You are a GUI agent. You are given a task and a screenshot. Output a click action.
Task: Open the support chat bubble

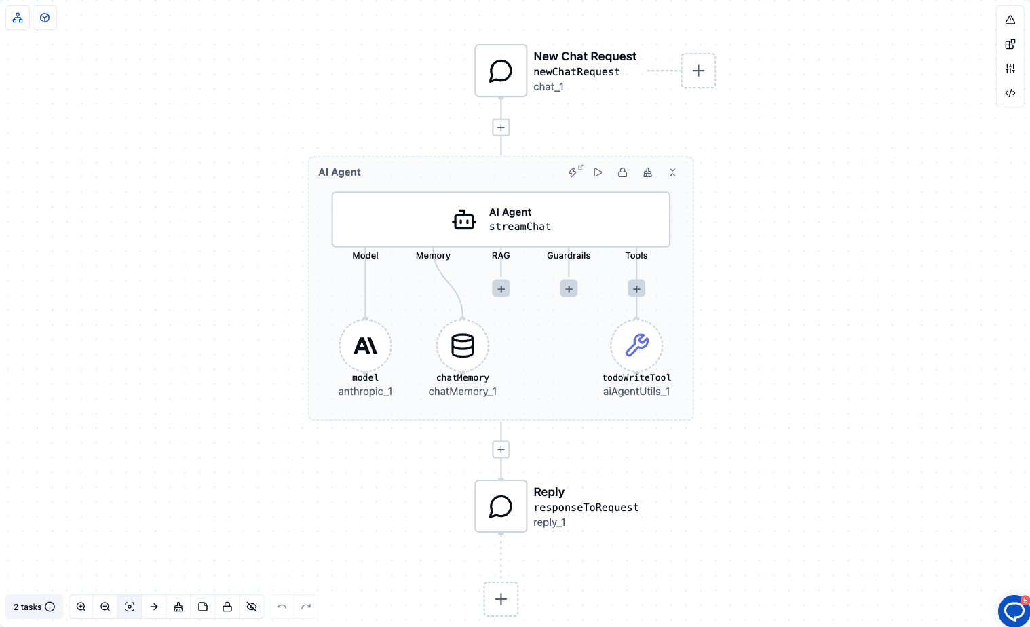click(1014, 611)
